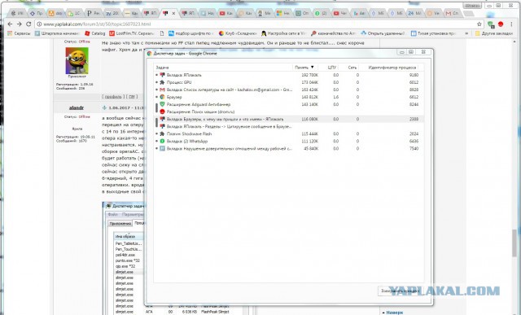Viewport: 521px width, 315px height.
Task: Click blank page icon bookmark in bookmarks bar
Action: coord(162,33)
